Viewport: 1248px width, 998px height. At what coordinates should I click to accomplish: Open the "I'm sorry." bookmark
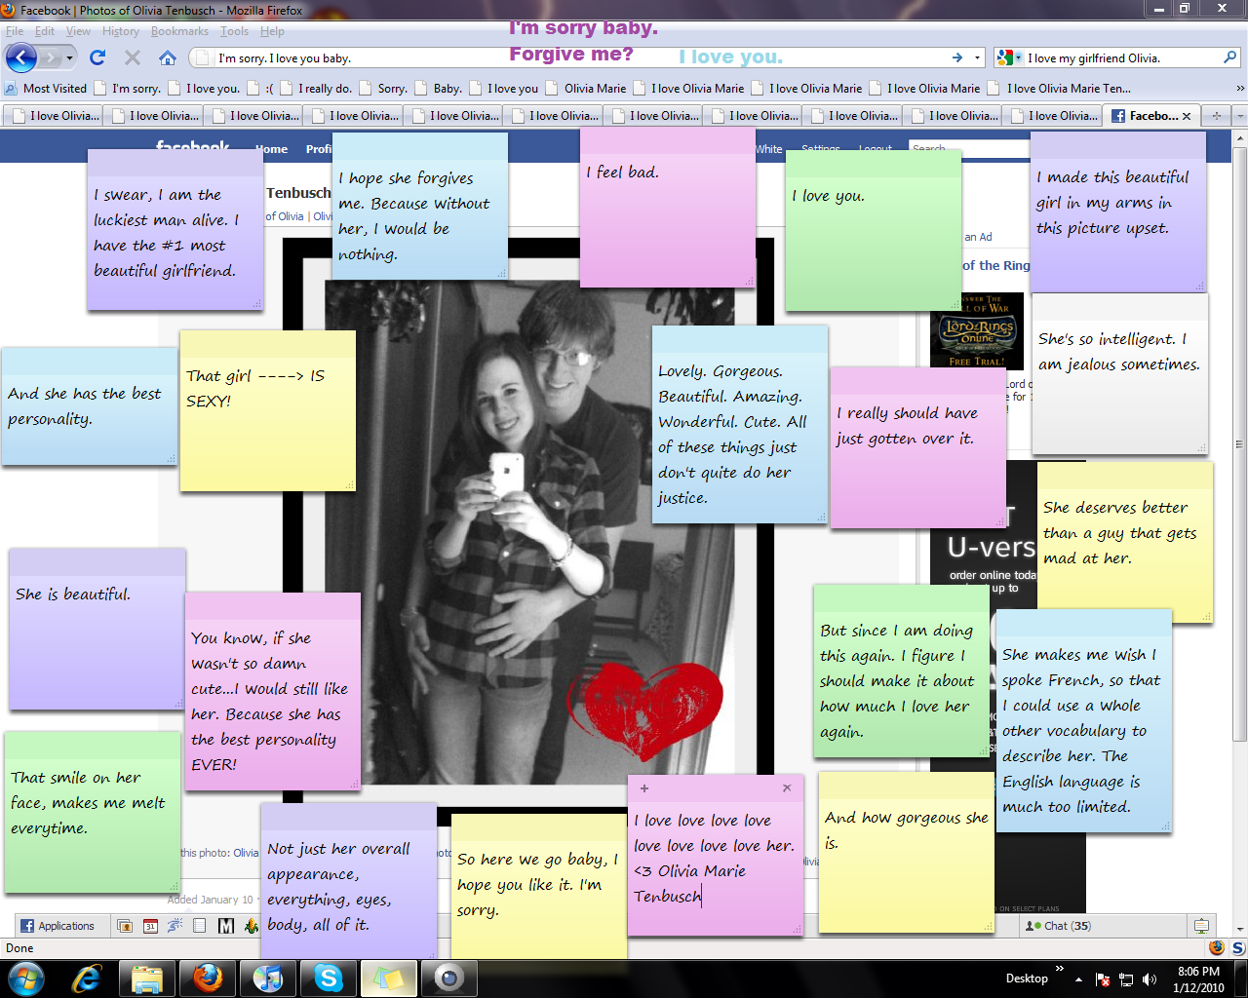pos(128,88)
